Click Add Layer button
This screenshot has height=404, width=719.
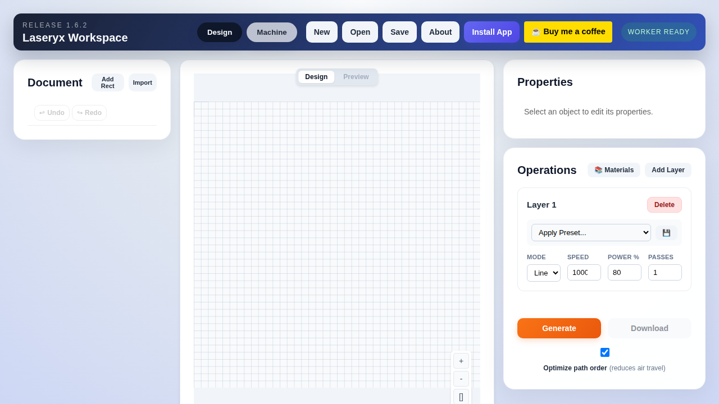[668, 170]
